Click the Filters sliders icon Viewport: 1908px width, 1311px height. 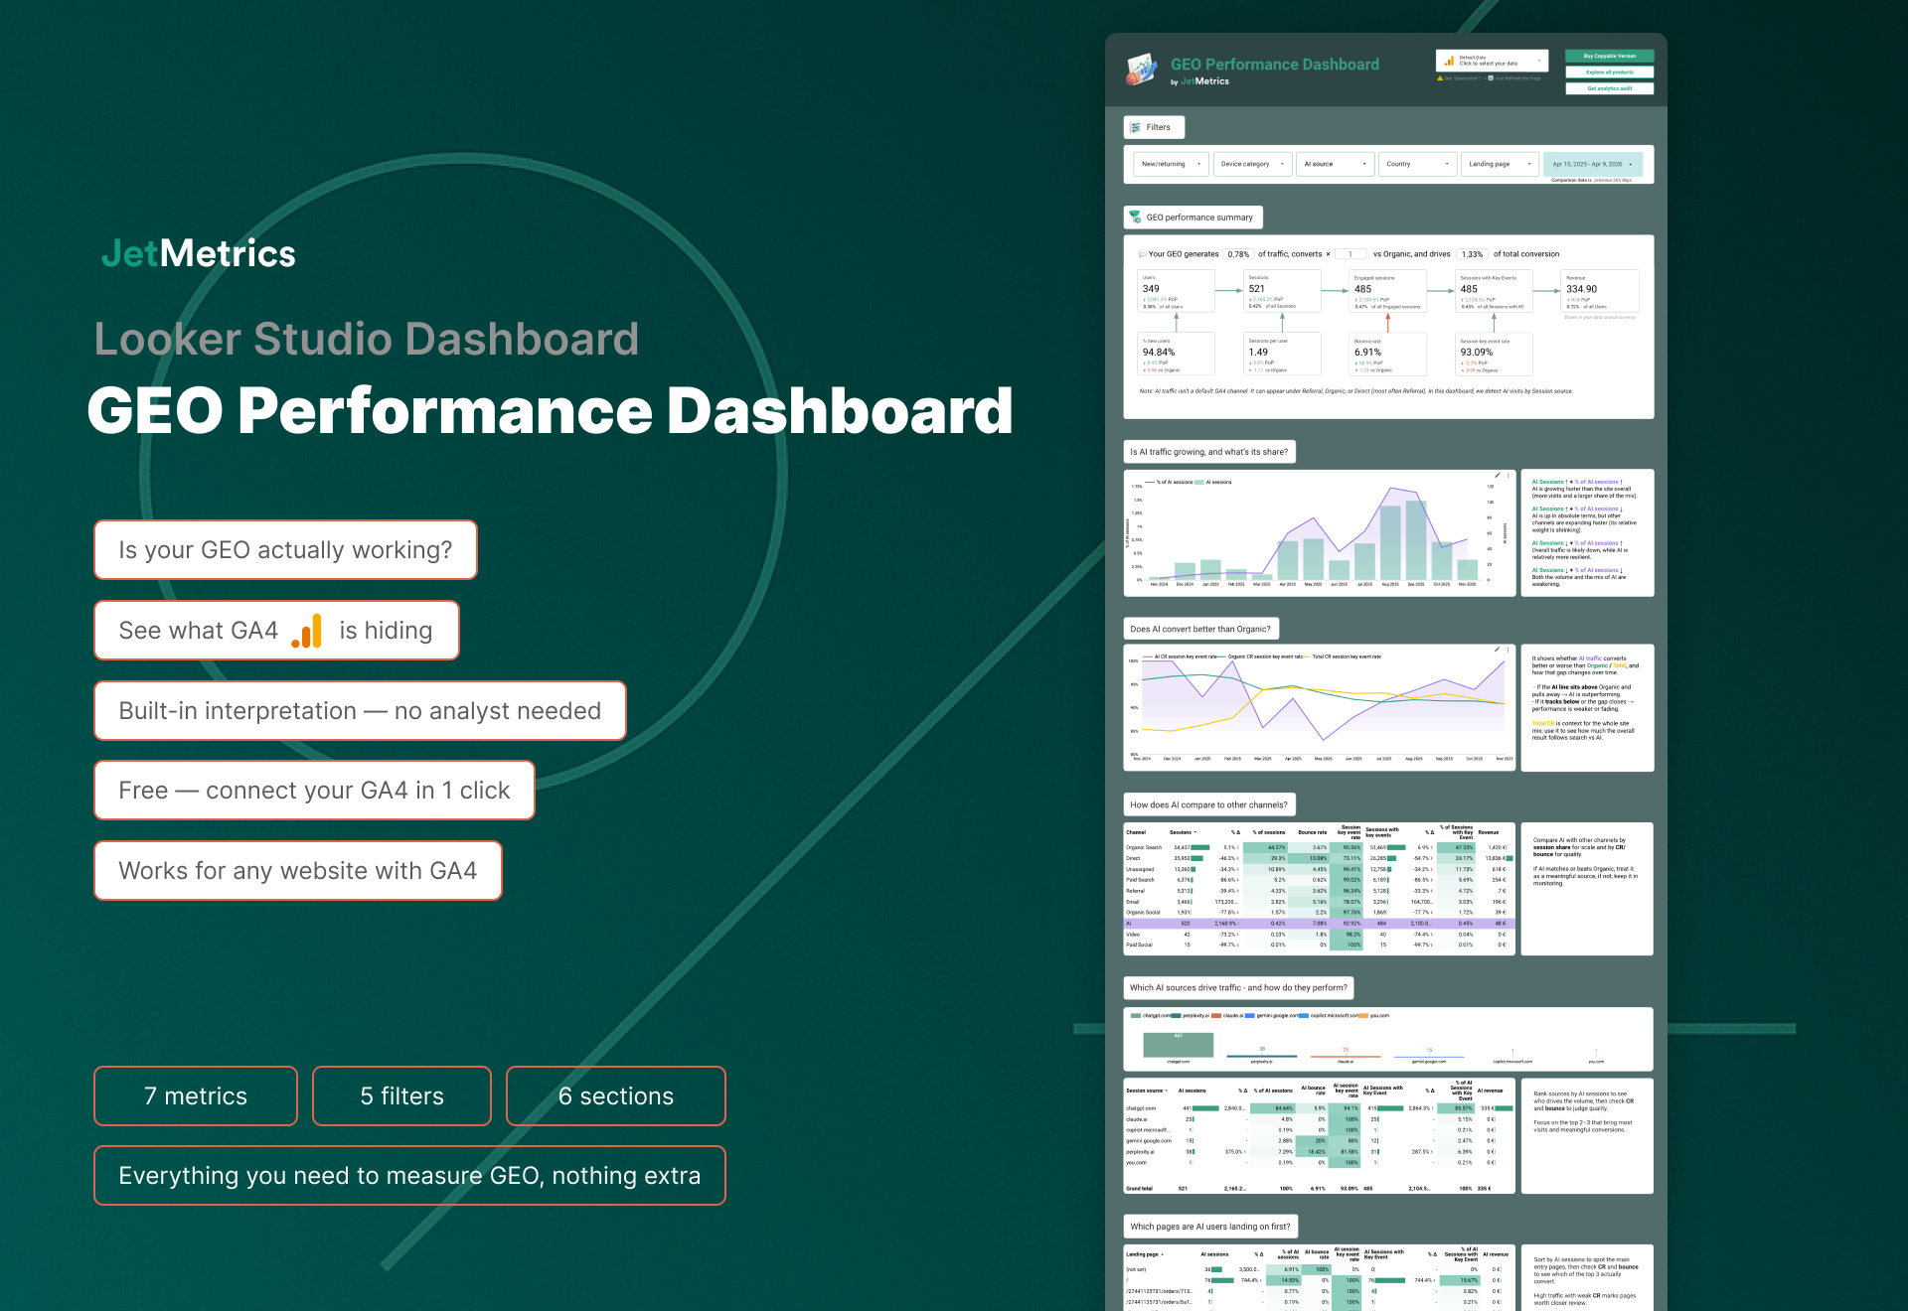[x=1136, y=127]
